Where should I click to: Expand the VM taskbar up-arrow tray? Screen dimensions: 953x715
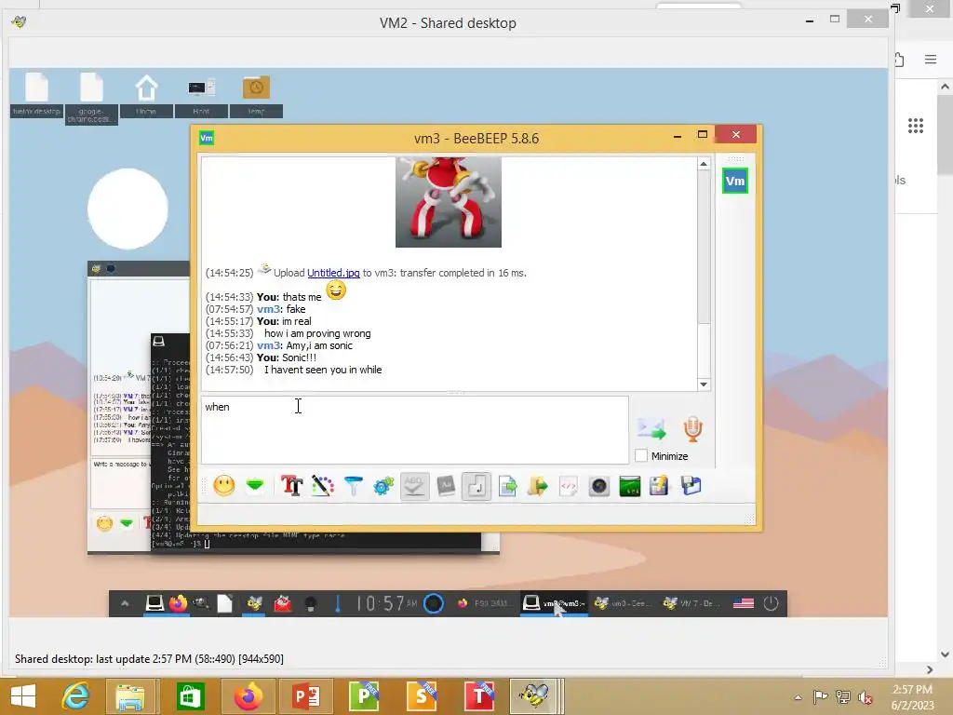point(125,603)
